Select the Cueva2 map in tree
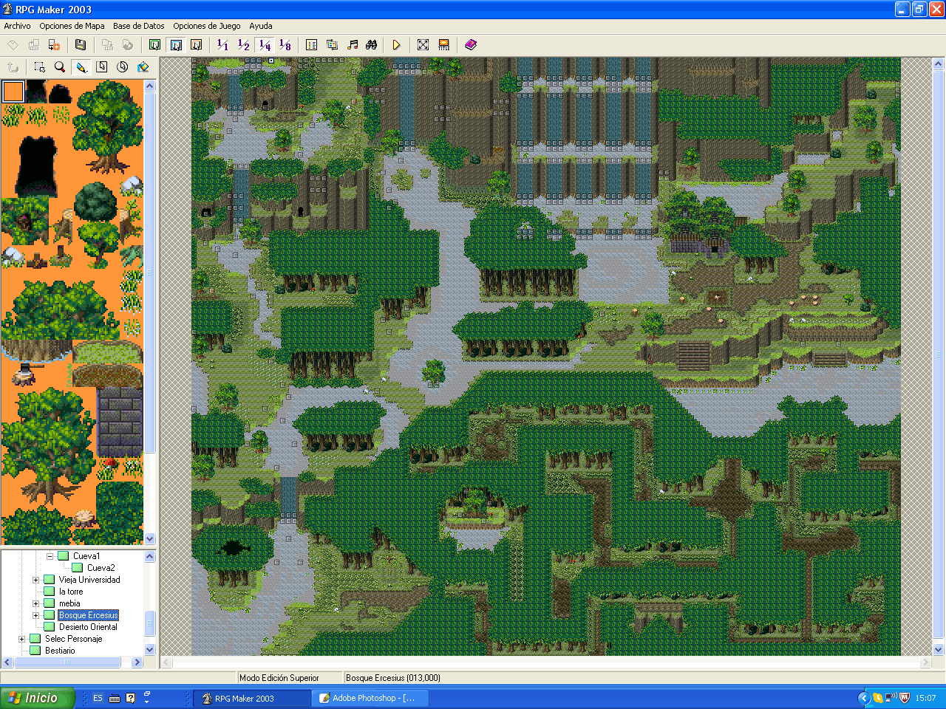Image resolution: width=946 pixels, height=709 pixels. [101, 568]
